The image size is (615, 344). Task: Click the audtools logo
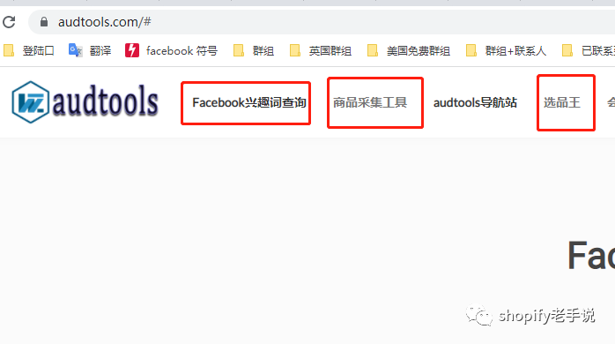coord(85,102)
